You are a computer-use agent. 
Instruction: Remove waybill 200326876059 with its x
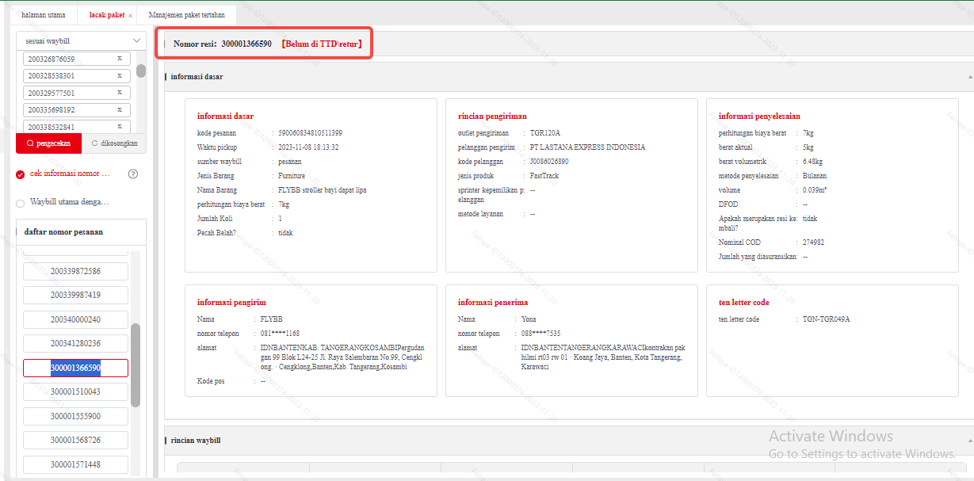(x=120, y=59)
